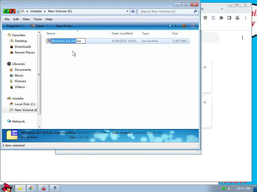Sort by the Size column header
Viewport: 257px width, 192px height.
pyautogui.click(x=180, y=33)
